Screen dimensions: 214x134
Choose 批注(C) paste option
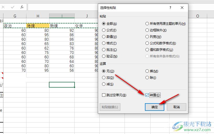tap(109, 50)
